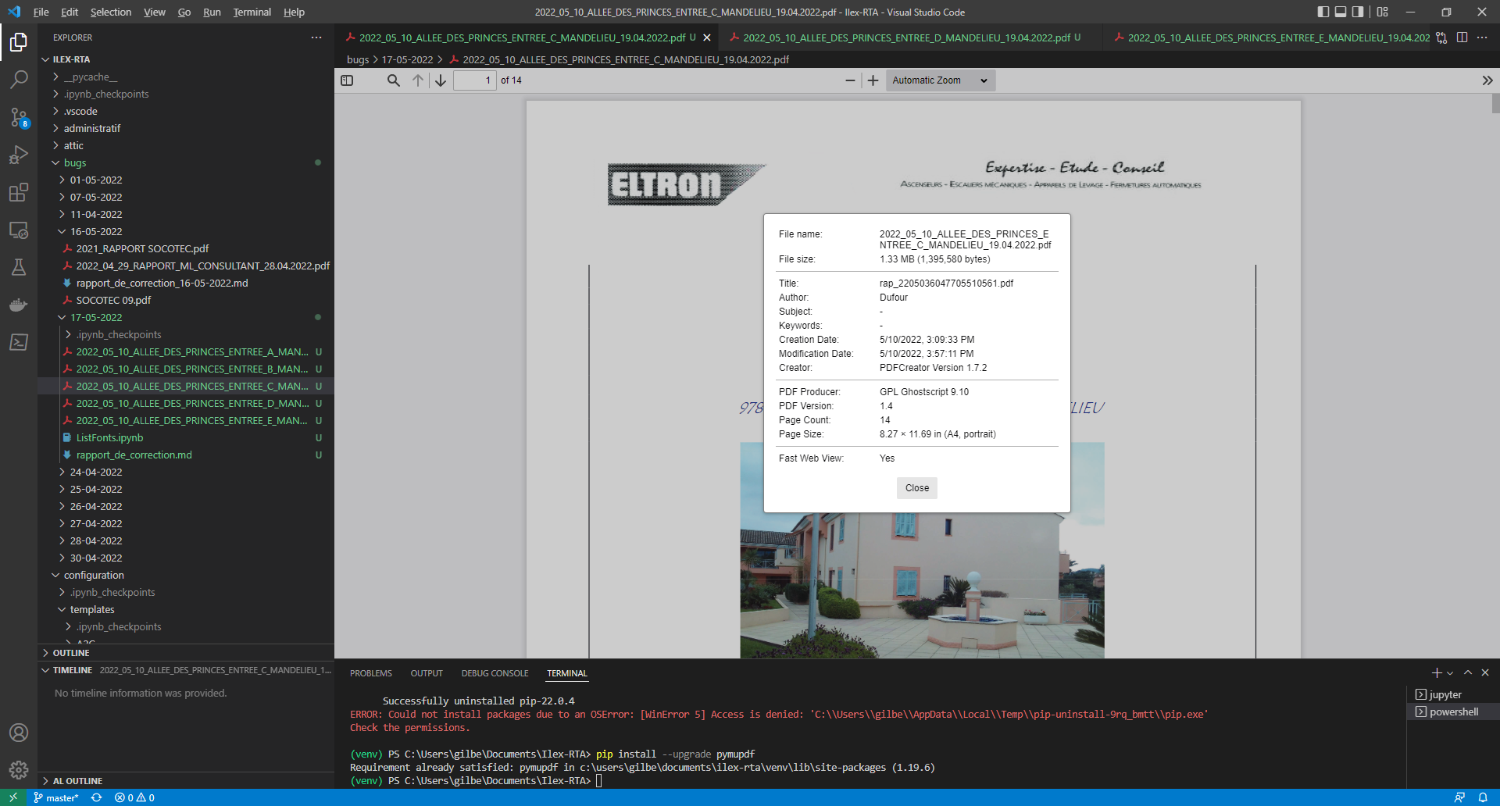The image size is (1500, 806).
Task: Click the compare changes icon in editor tab bar
Action: (x=1441, y=37)
